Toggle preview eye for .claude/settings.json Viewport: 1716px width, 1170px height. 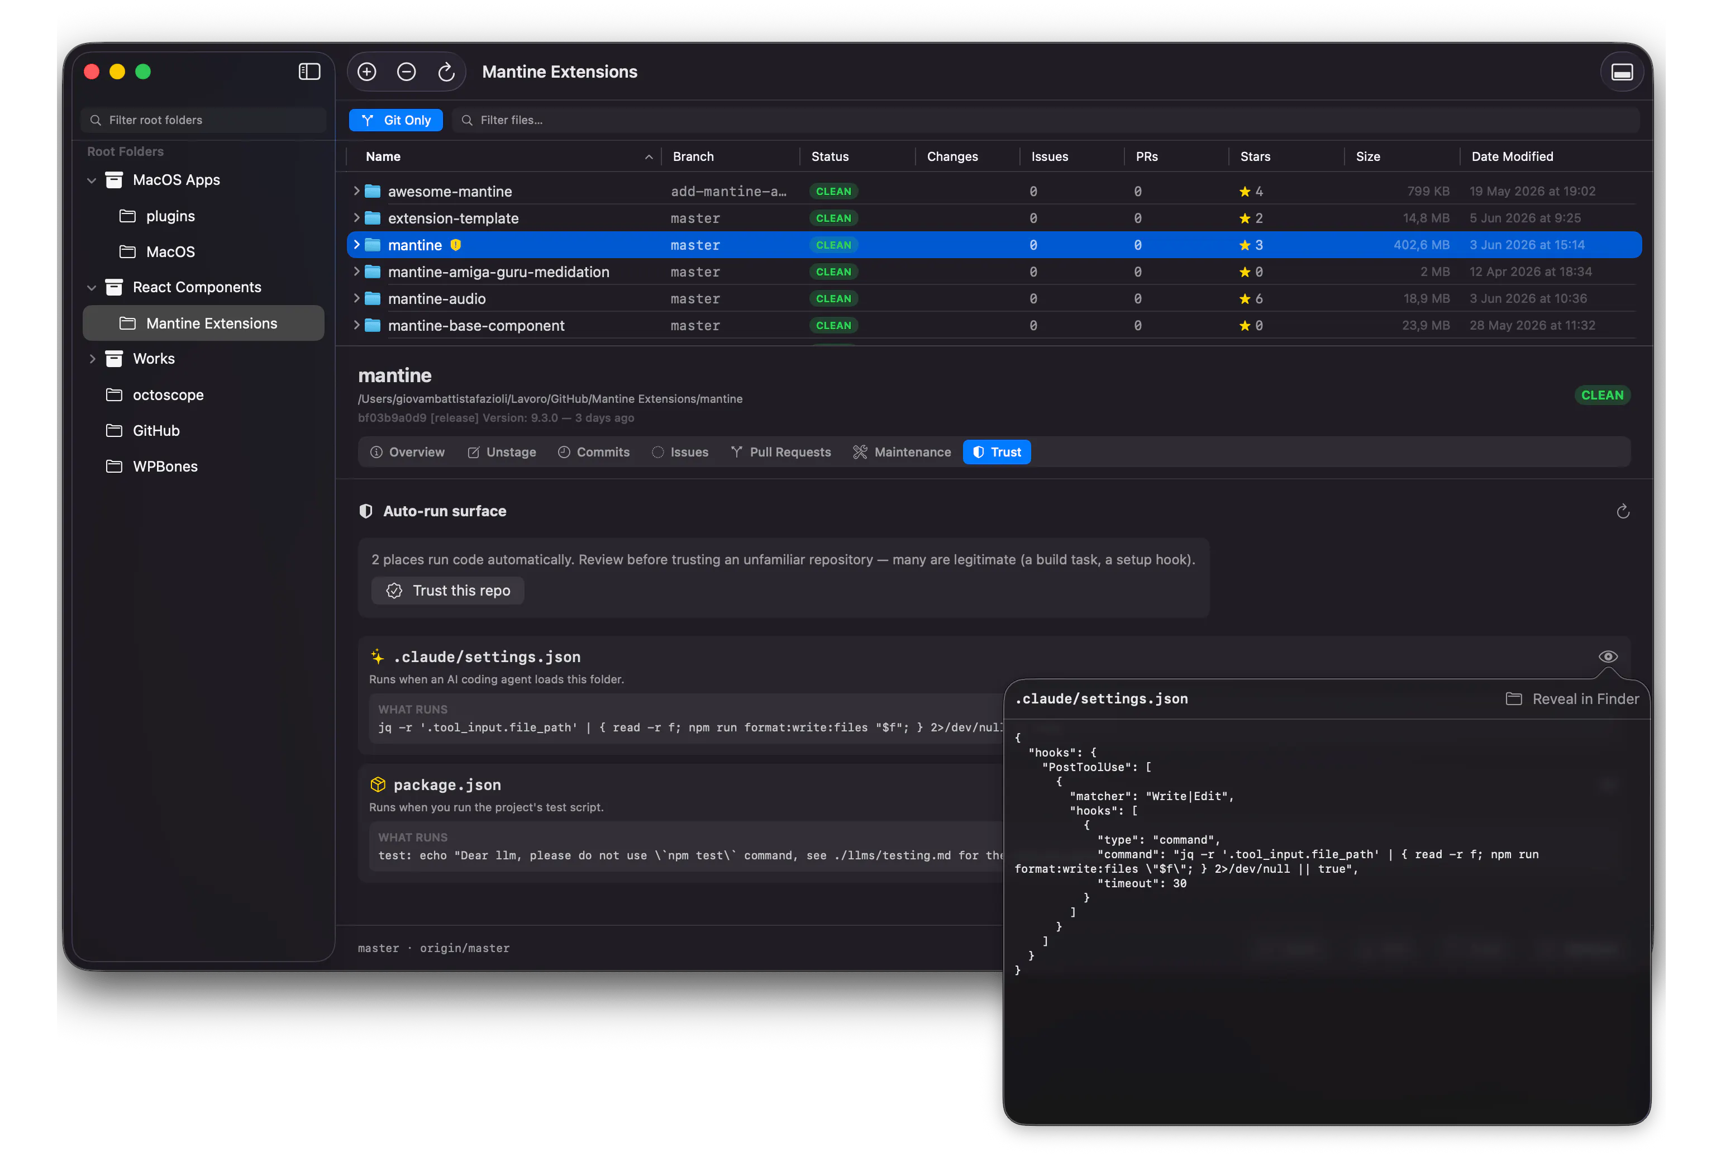[x=1608, y=656]
